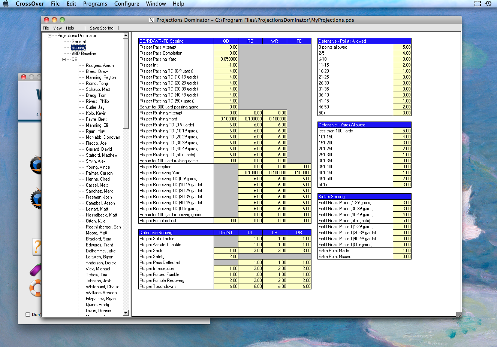Open the Programs menu in the CrossOver menu bar

point(95,4)
